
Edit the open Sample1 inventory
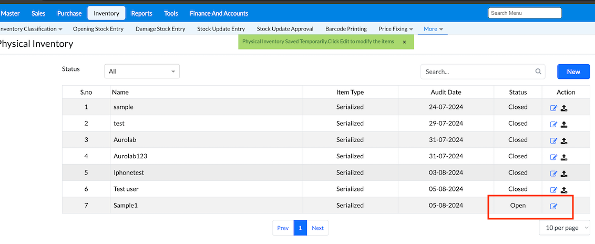(553, 206)
